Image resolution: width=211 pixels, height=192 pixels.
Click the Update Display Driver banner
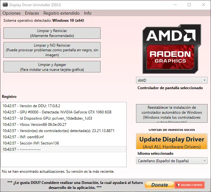[171, 141]
